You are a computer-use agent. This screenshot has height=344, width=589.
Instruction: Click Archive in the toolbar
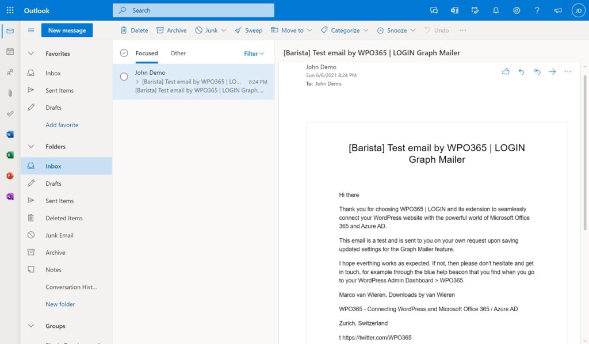pos(171,30)
